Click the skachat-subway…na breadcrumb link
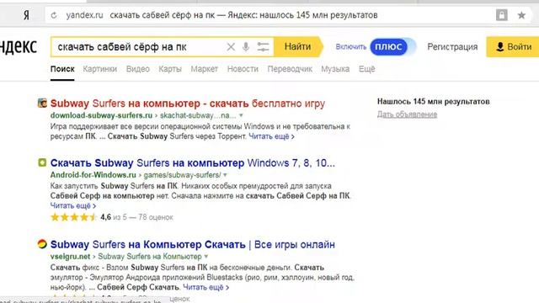This screenshot has width=539, height=303. pos(198,115)
